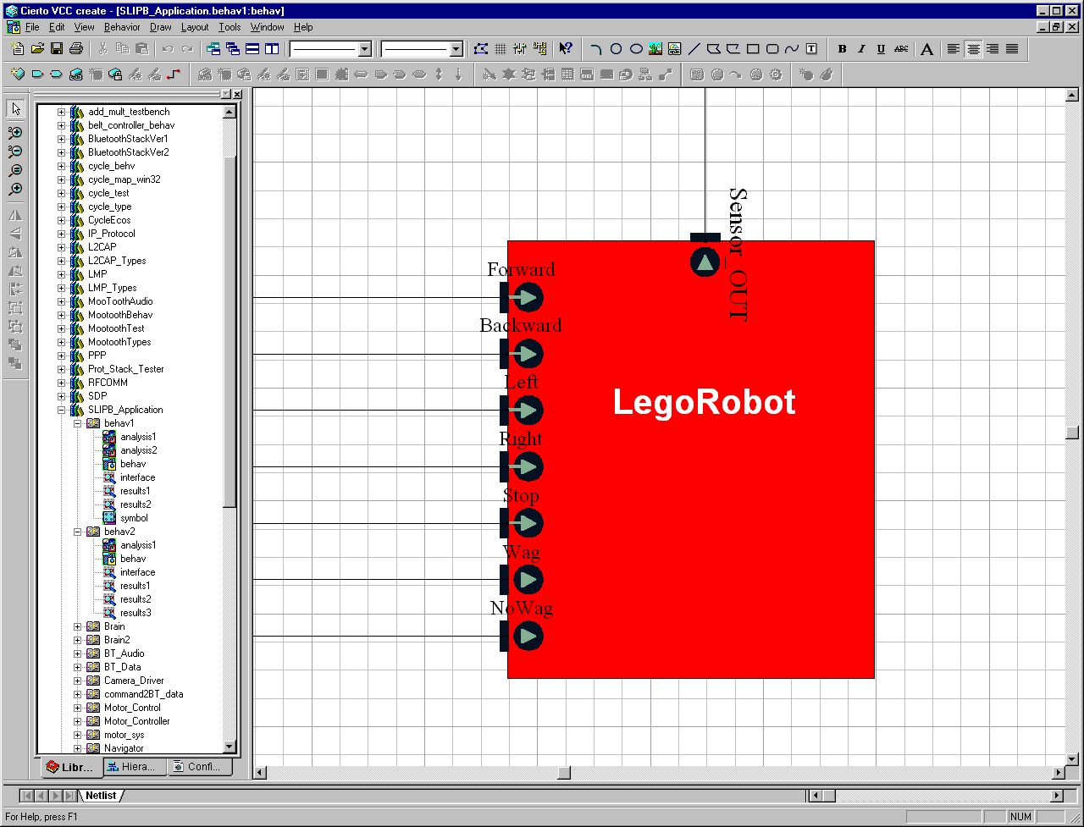The width and height of the screenshot is (1084, 827).
Task: Select the Curve drawing tool
Action: [792, 49]
